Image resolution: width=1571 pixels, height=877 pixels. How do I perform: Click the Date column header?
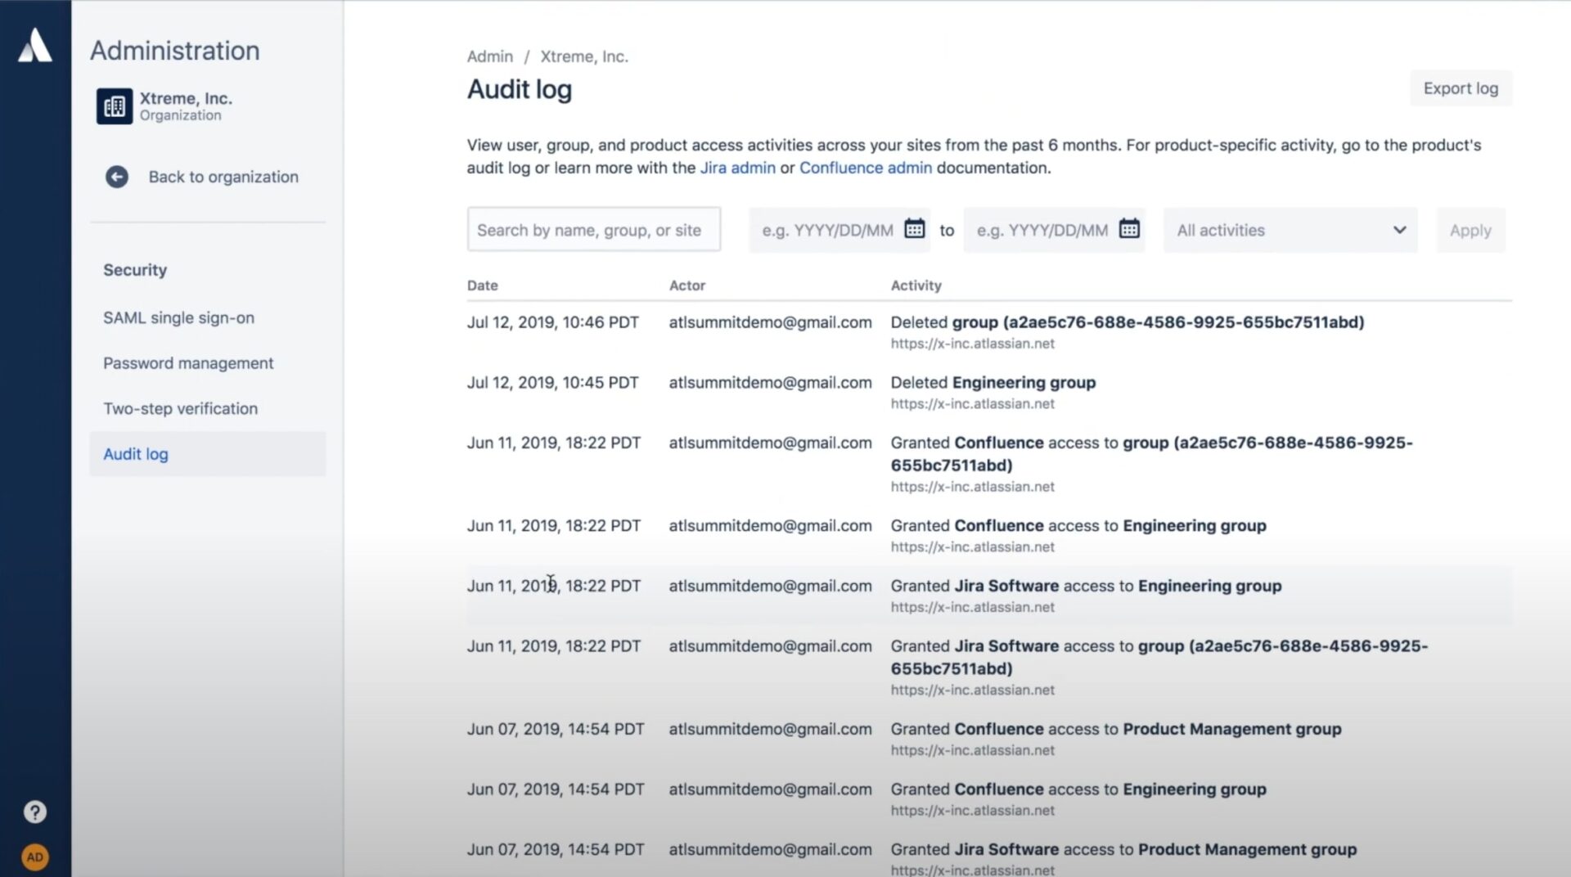point(483,286)
